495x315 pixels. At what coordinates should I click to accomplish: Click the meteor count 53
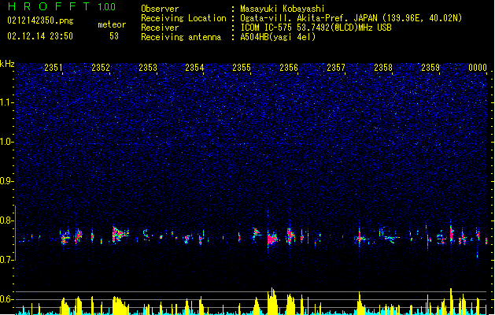click(114, 36)
